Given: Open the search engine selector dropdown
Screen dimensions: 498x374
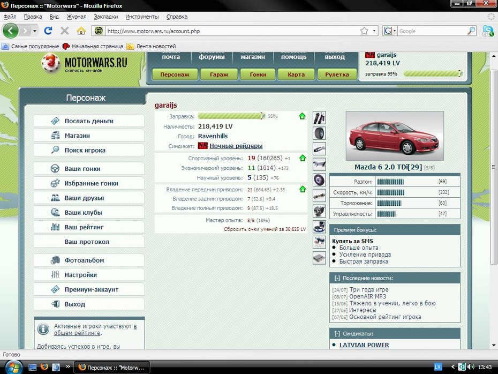Looking at the screenshot, I should pyautogui.click(x=395, y=31).
